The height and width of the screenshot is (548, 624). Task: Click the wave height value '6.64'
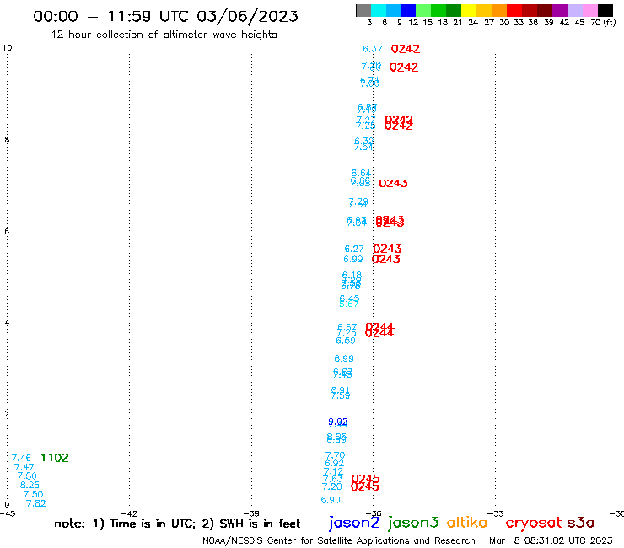361,173
